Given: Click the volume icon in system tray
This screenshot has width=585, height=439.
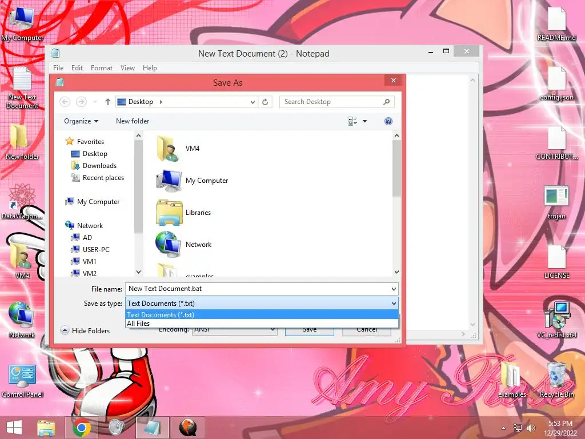Looking at the screenshot, I should click(x=531, y=428).
